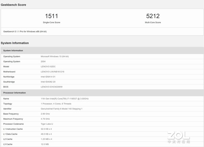Select the '48.0 KB x 4' cache value
This screenshot has height=147, width=204.
pos(46,134)
